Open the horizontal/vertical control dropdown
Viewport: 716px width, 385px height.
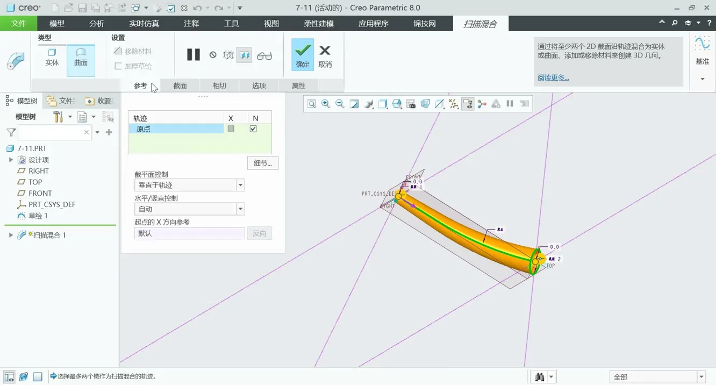click(x=240, y=209)
